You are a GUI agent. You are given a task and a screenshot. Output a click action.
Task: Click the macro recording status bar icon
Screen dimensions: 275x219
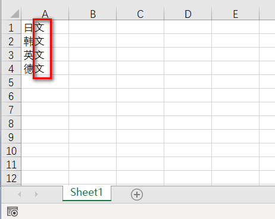tap(12, 211)
